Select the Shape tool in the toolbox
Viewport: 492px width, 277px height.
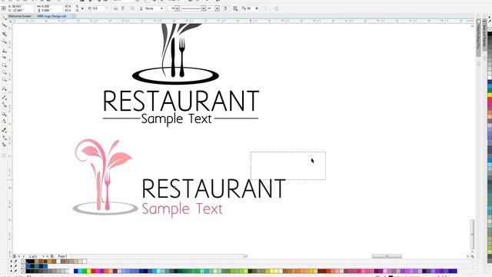[5, 25]
